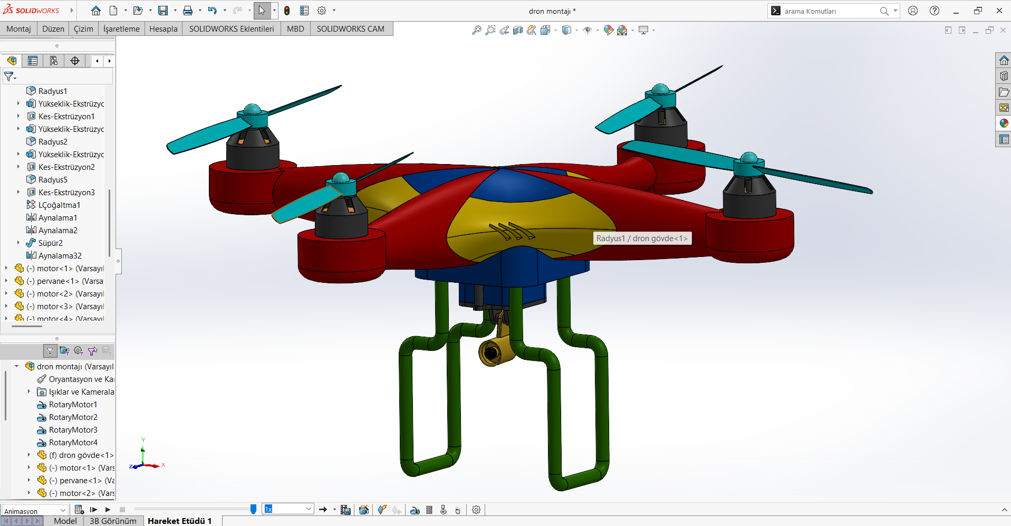The width and height of the screenshot is (1011, 526).
Task: Toggle Filter Driving gear icon
Action: [78, 351]
